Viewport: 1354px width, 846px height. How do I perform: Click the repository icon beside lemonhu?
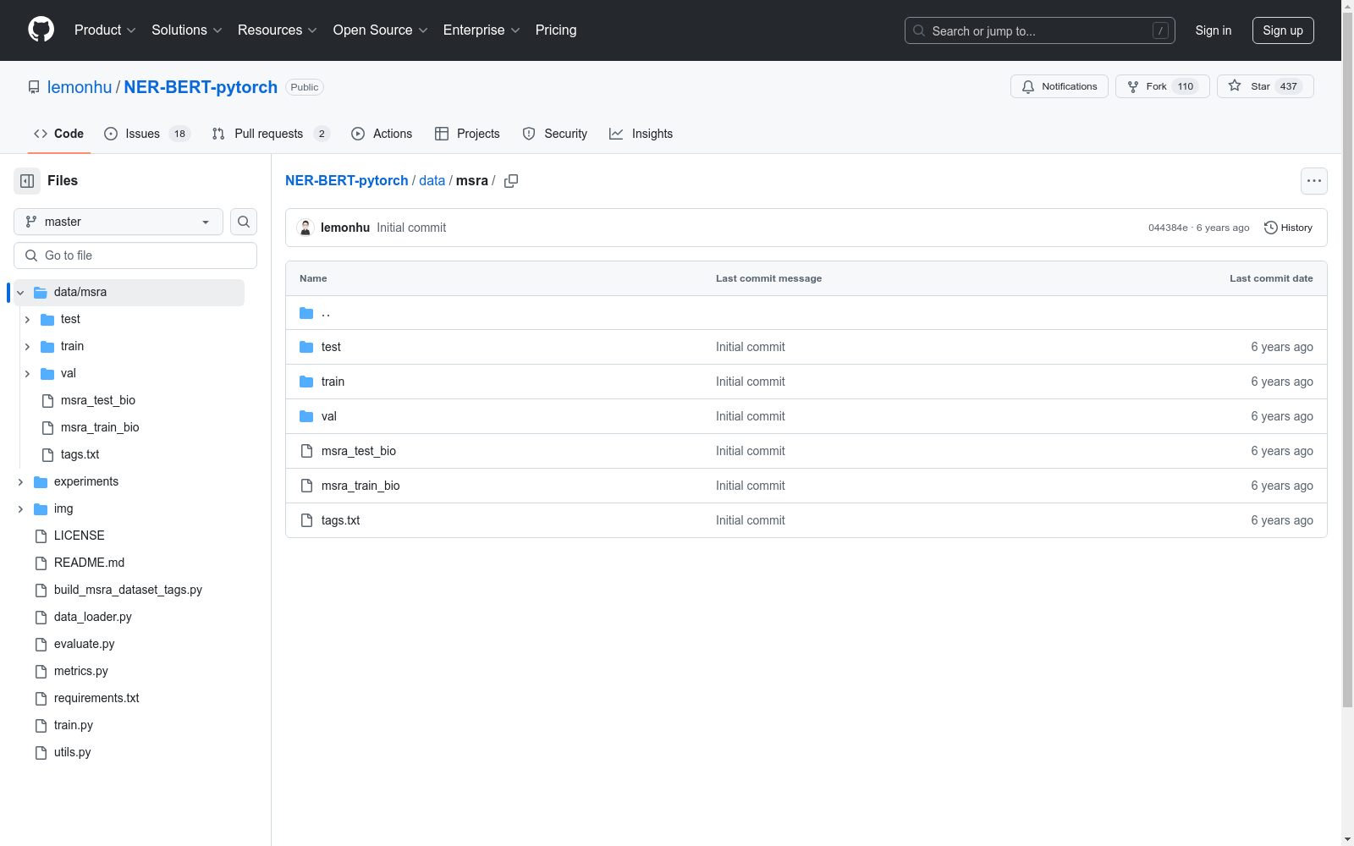[34, 87]
